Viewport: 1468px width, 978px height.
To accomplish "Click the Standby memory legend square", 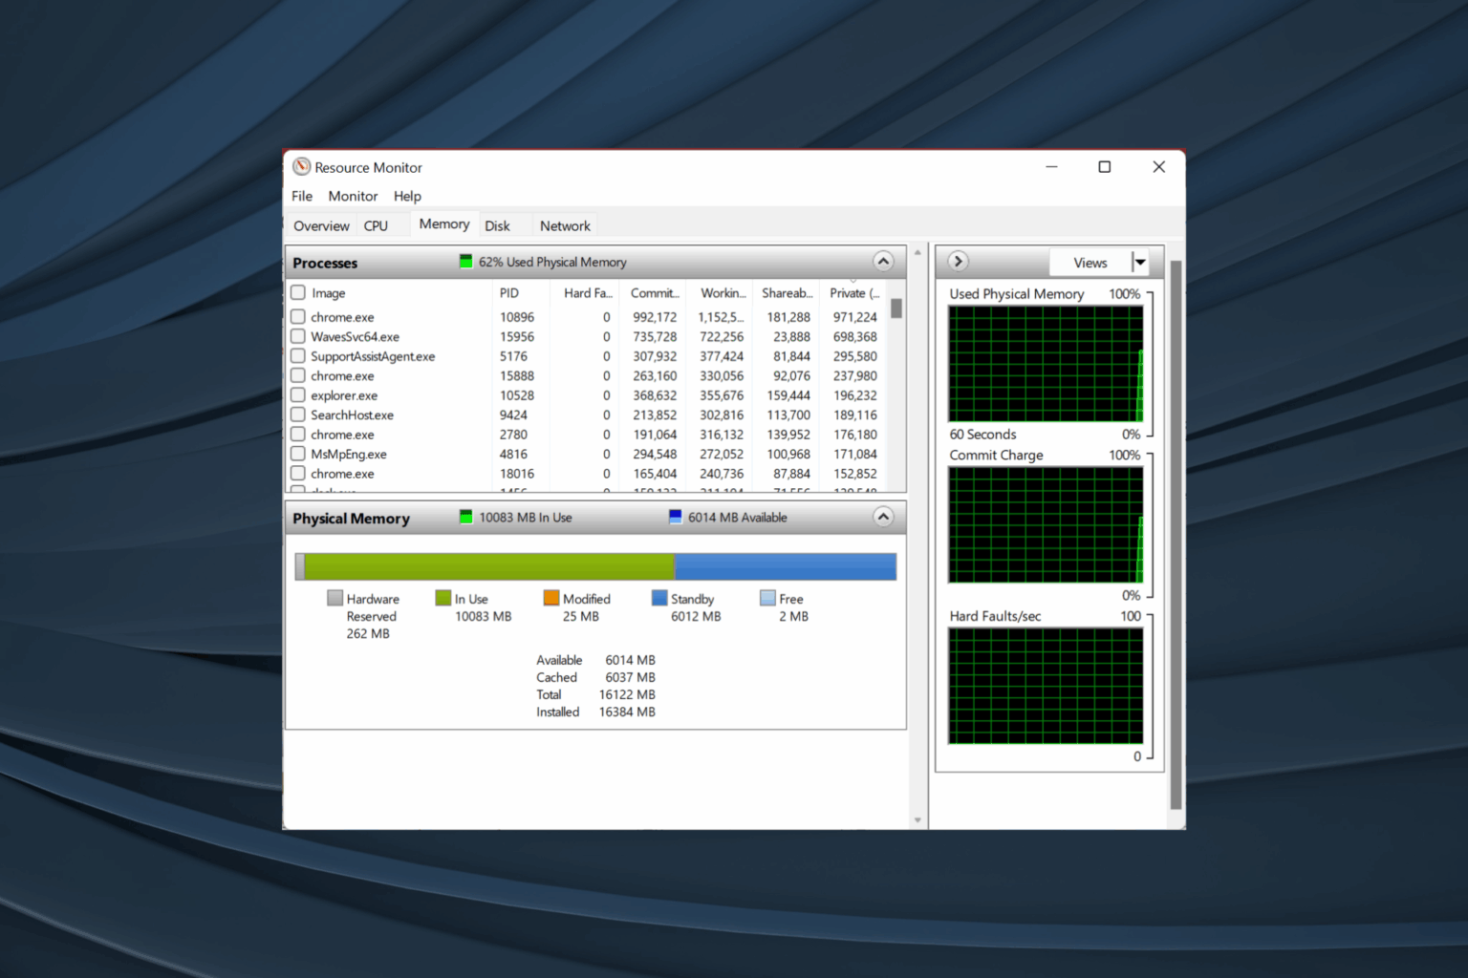I will tap(660, 598).
